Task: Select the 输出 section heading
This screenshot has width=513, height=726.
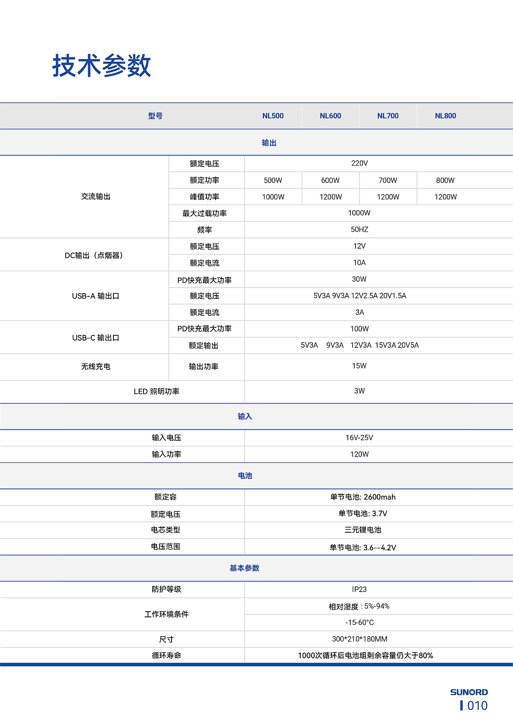Action: [x=269, y=143]
